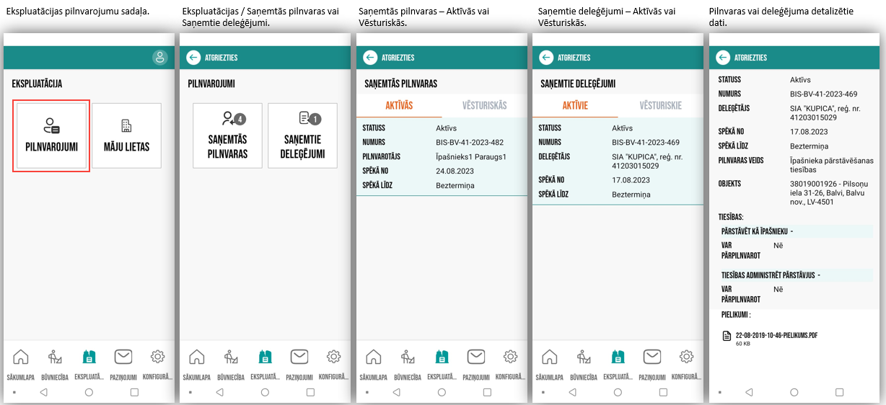Switch to the Vēsturiskās tab
Image resolution: width=886 pixels, height=405 pixels.
pos(484,105)
